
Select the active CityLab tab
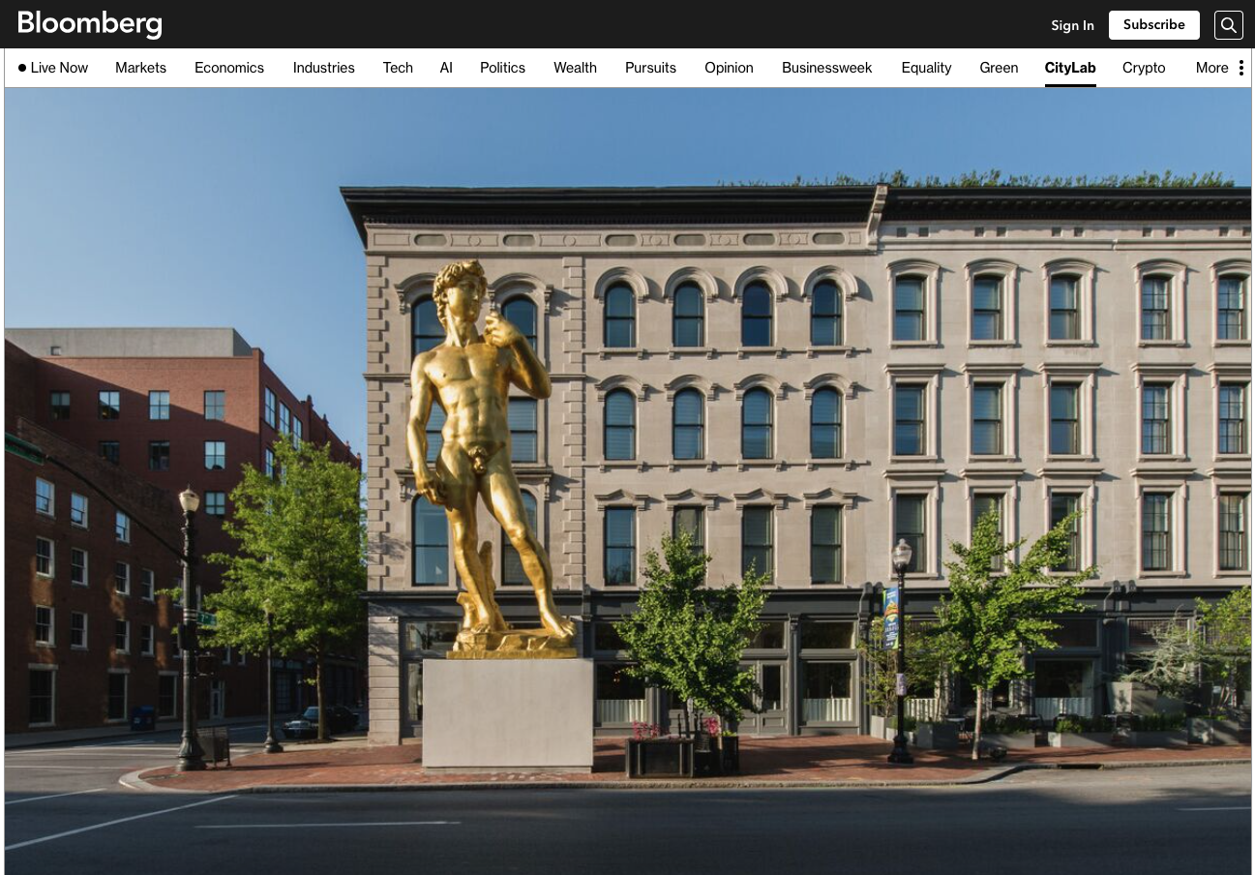(1070, 68)
